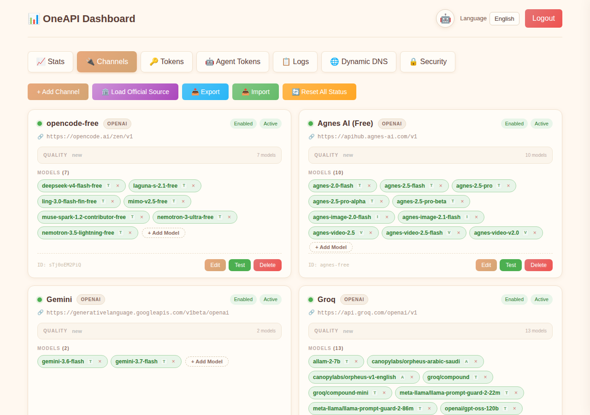Click the robot avatar icon in header
This screenshot has height=415, width=590.
pyautogui.click(x=445, y=18)
